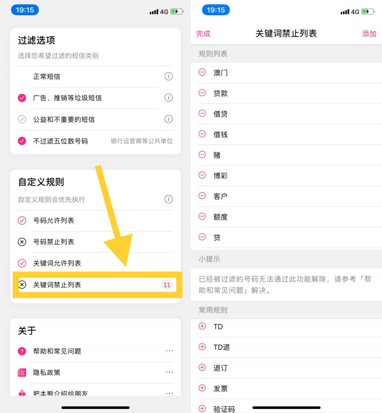Open 关键词禁止列表 with 11 entries
This screenshot has width=382, height=413.
coord(95,285)
